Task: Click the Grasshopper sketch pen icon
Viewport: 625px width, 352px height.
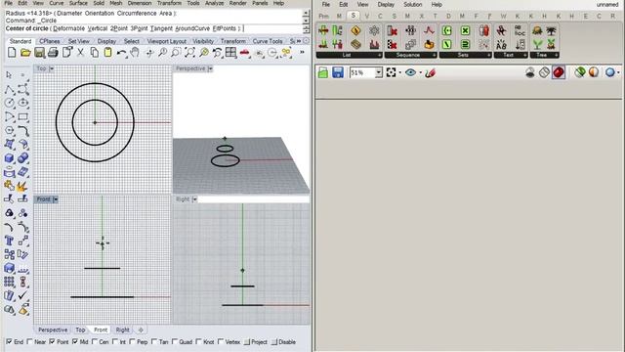Action: pos(430,72)
